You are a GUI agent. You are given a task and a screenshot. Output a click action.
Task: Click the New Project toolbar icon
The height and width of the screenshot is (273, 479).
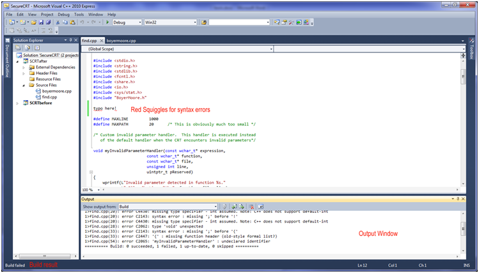click(x=12, y=22)
